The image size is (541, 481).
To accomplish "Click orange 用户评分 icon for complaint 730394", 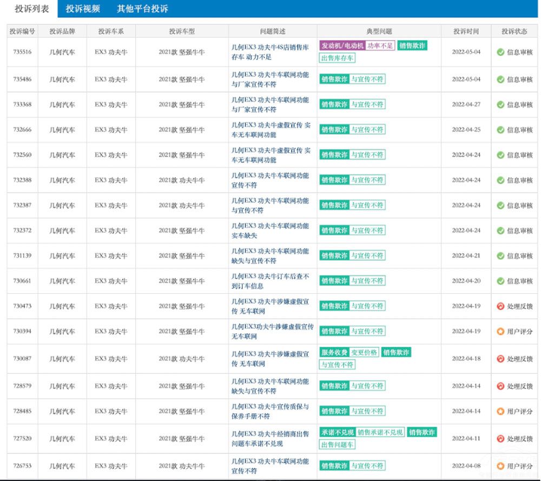I will [500, 331].
